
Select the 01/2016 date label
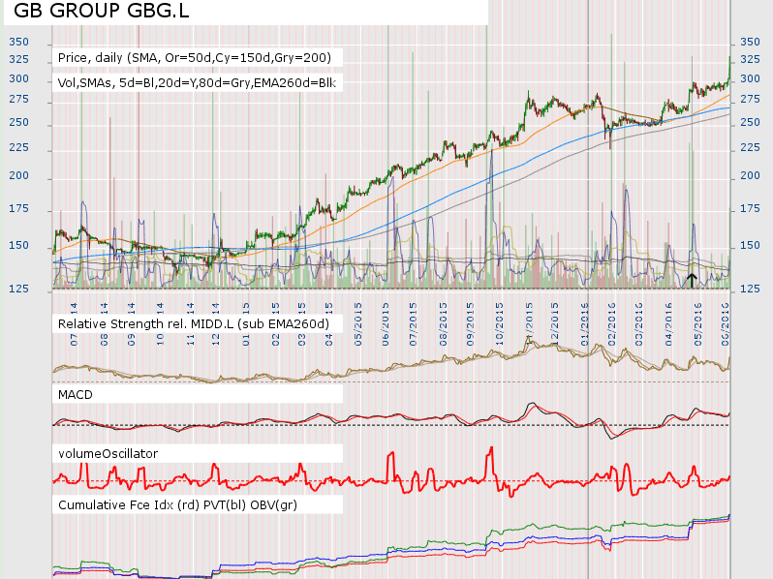click(x=585, y=324)
